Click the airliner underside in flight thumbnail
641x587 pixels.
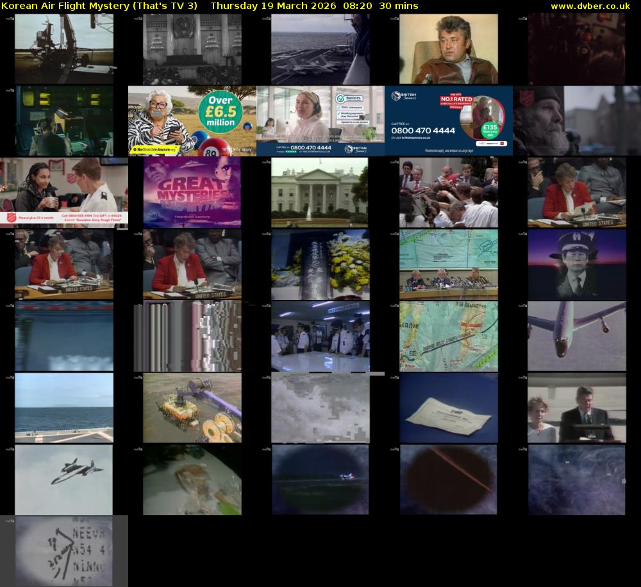point(576,336)
